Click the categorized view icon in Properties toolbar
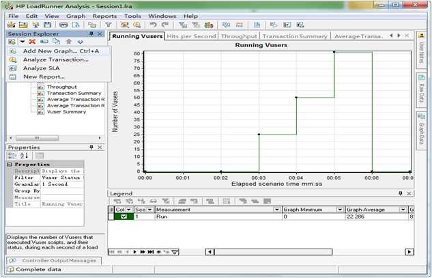432x278 pixels. coord(12,156)
